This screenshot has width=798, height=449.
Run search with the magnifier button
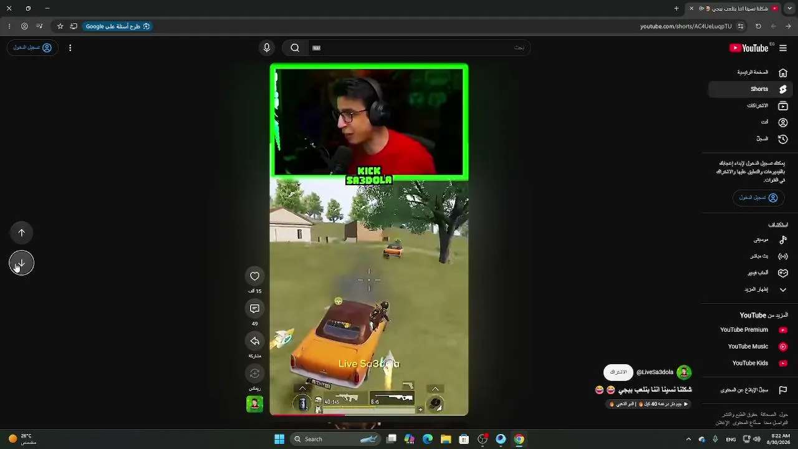(x=295, y=48)
